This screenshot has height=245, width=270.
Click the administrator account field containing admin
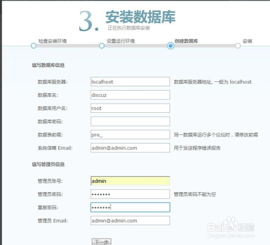pyautogui.click(x=130, y=181)
